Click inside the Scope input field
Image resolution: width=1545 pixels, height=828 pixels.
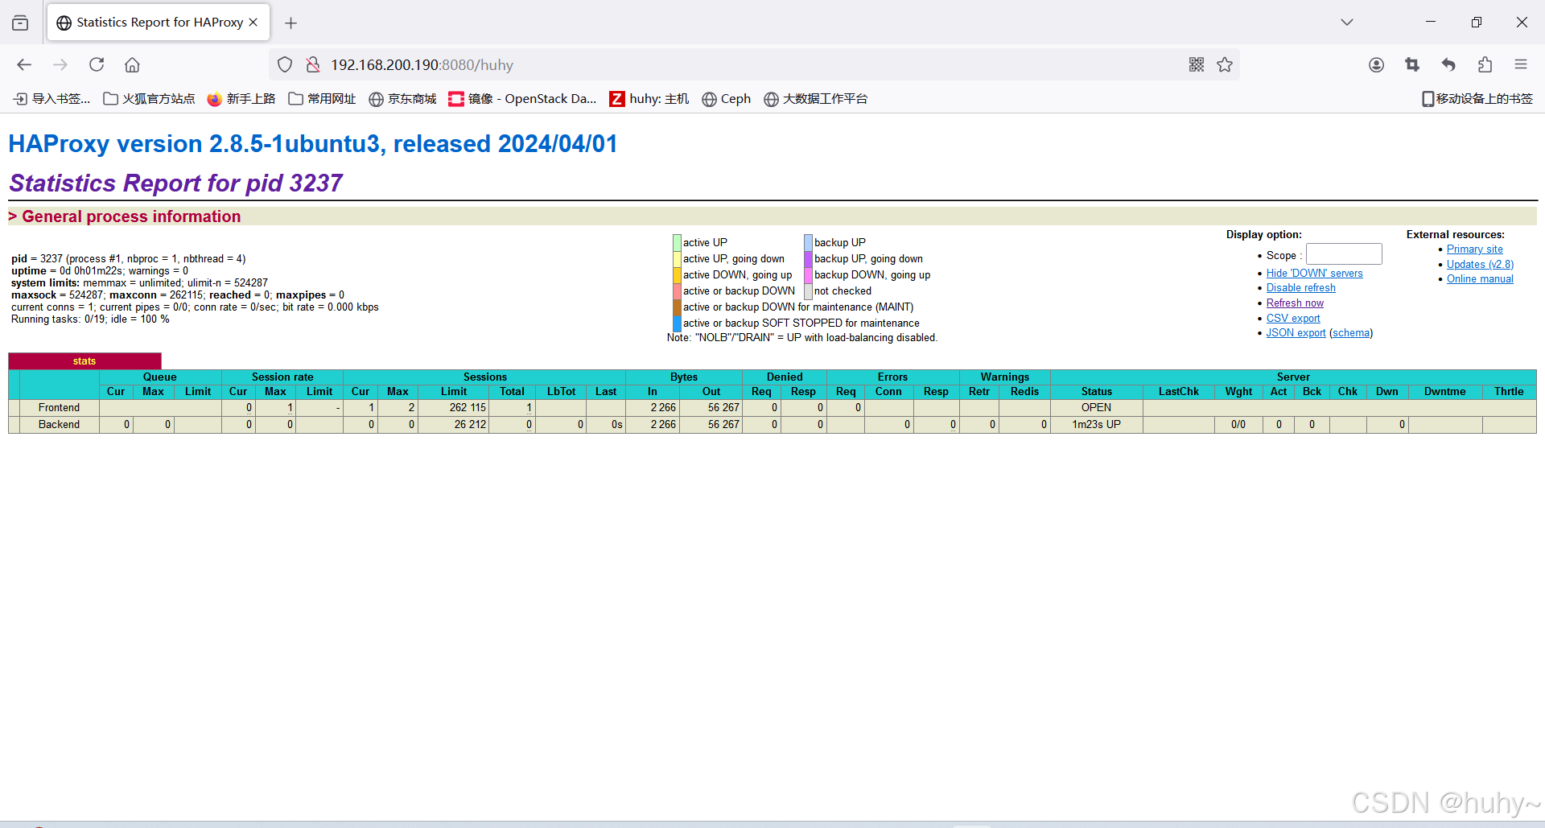pyautogui.click(x=1344, y=254)
